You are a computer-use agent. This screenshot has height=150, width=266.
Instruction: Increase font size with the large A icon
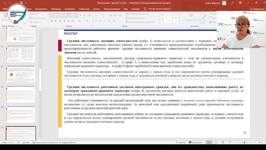tap(81, 15)
